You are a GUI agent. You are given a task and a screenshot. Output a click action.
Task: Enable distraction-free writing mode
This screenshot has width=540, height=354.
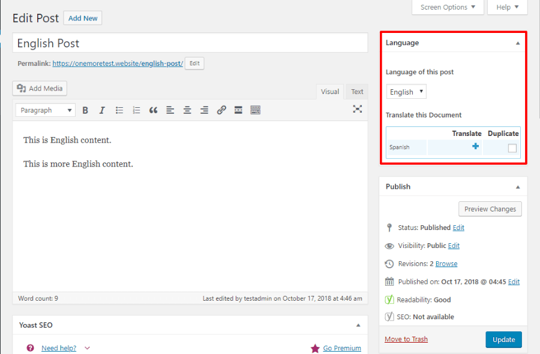click(x=358, y=109)
